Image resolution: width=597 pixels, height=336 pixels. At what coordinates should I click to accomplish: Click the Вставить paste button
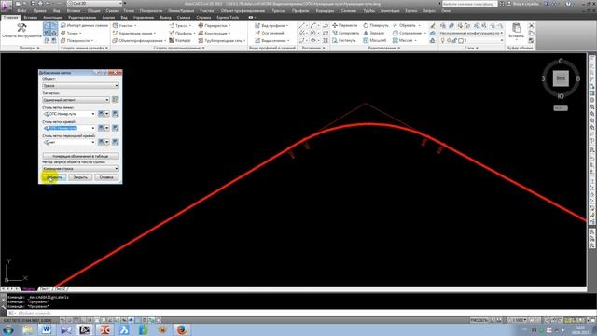tap(516, 31)
